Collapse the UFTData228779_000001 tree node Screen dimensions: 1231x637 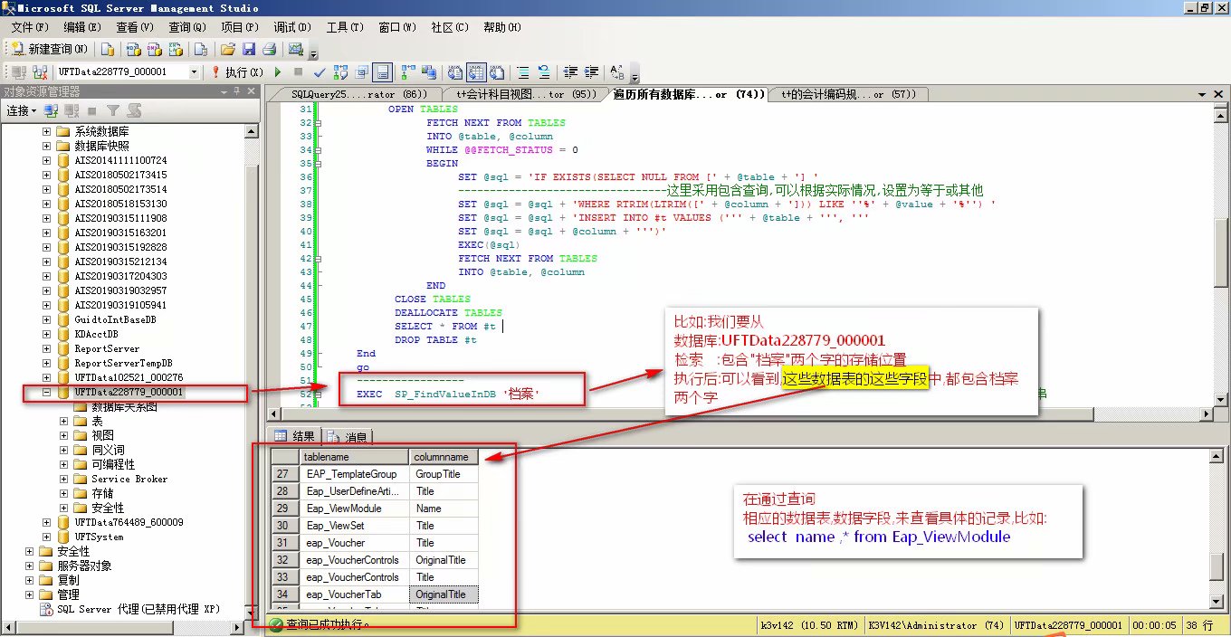coord(46,393)
